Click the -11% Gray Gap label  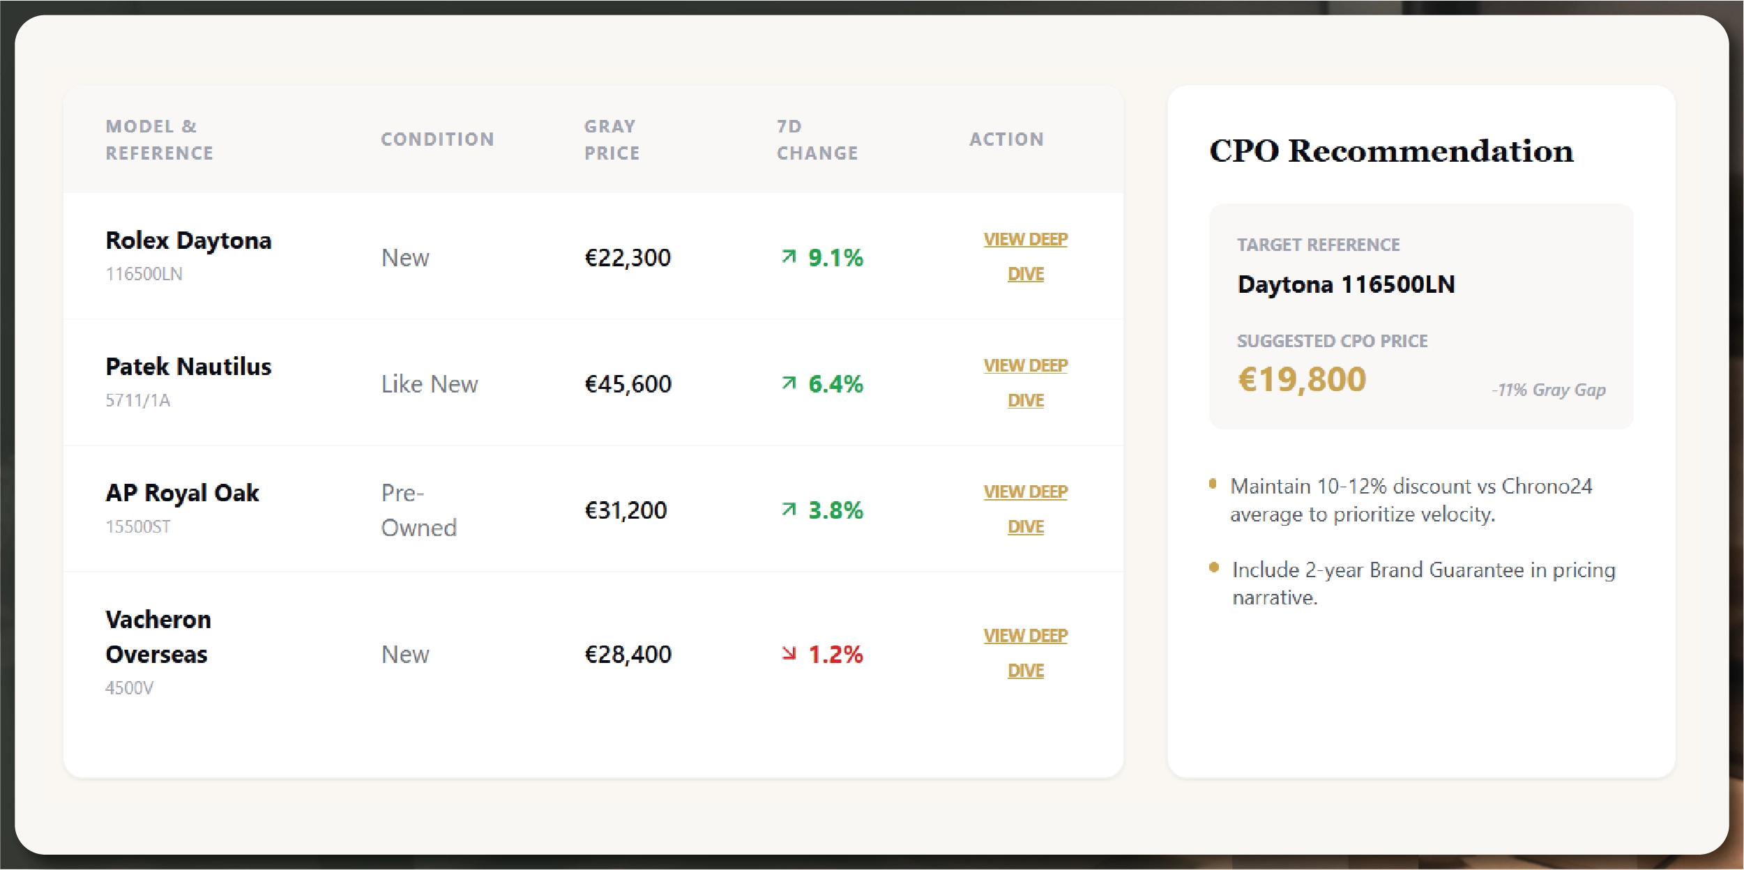[x=1549, y=390]
